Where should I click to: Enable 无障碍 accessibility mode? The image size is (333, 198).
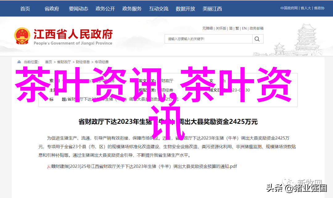point(207,28)
